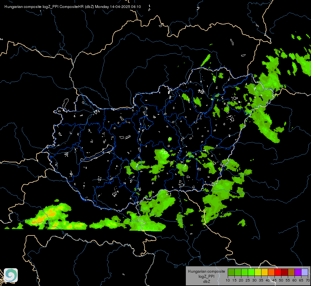Click the '50' value on the legend scale
Screen dimensions: 311x286
281,280
